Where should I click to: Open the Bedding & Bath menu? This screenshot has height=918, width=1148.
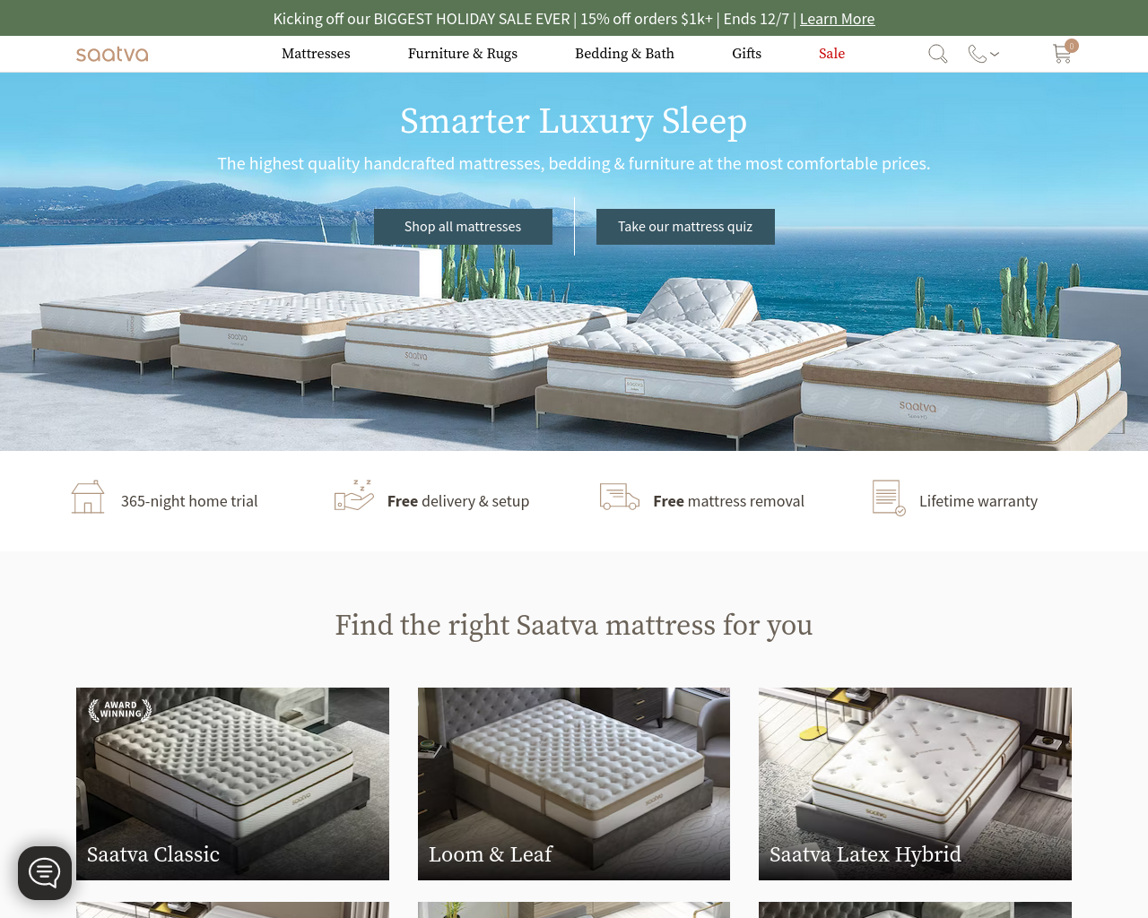[x=624, y=54]
